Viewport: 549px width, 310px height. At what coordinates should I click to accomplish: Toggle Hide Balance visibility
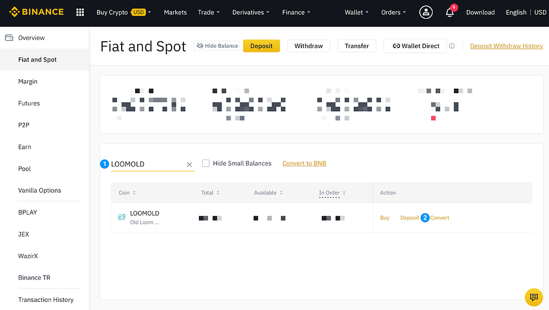[217, 46]
